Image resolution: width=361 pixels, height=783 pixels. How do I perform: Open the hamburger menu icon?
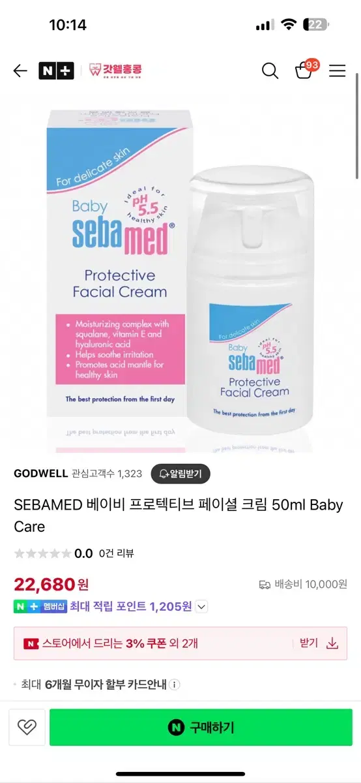coord(337,71)
